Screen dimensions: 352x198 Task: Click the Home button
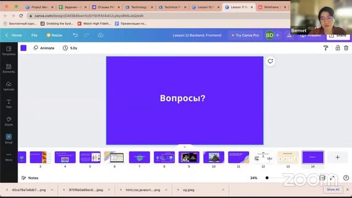coord(14,35)
